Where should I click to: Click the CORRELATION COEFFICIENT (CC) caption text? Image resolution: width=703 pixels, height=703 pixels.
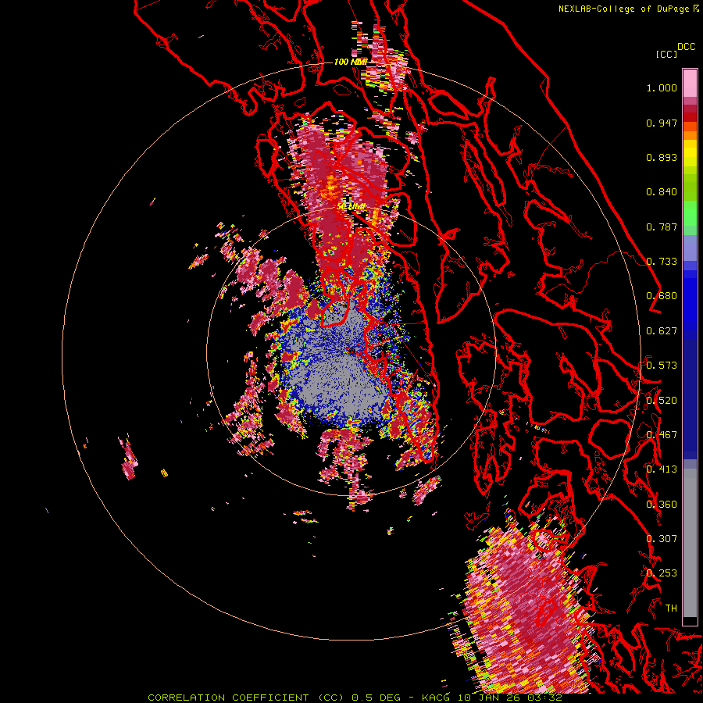246,698
